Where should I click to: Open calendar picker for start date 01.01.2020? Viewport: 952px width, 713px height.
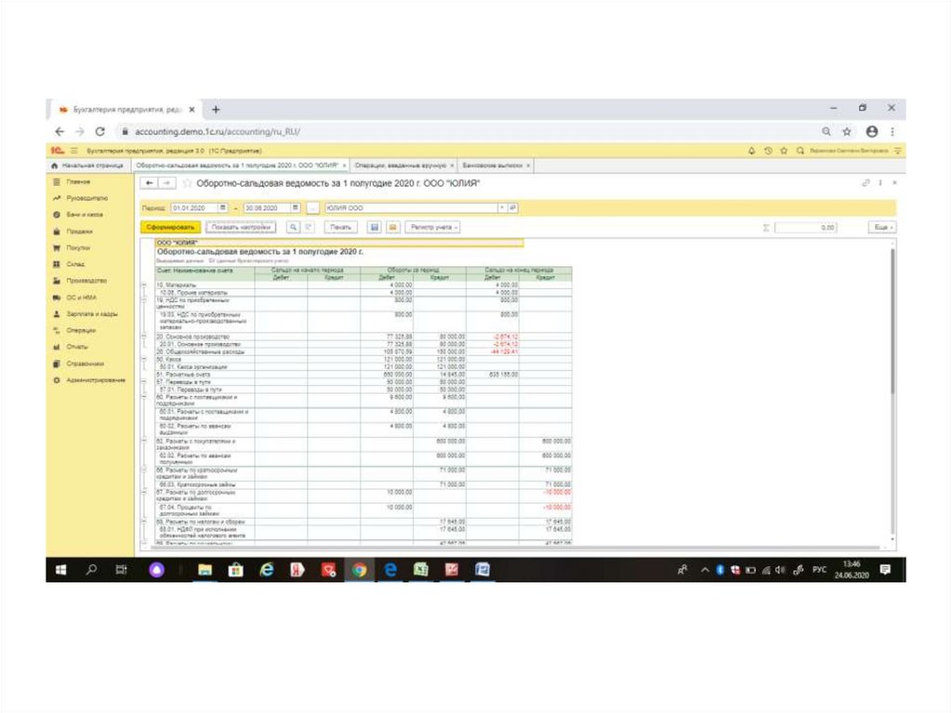click(x=223, y=207)
